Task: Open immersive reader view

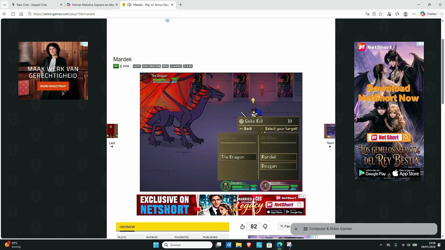Action: [374, 14]
